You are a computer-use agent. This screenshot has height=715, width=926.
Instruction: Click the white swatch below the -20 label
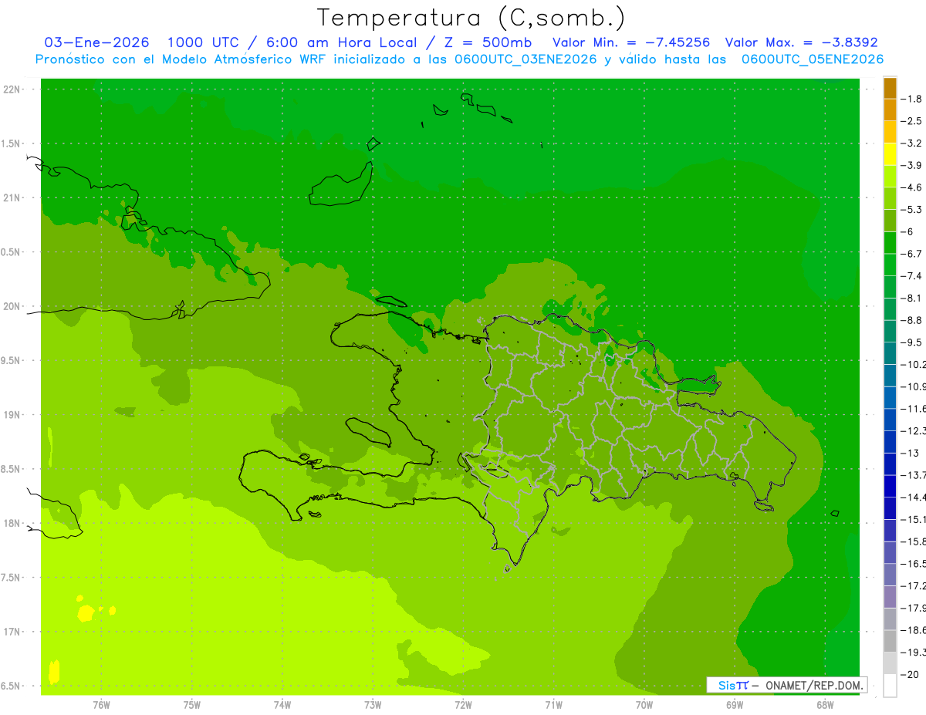point(890,686)
